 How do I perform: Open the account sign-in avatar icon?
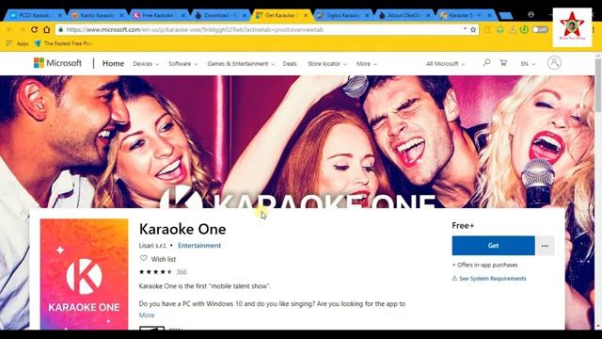click(554, 63)
